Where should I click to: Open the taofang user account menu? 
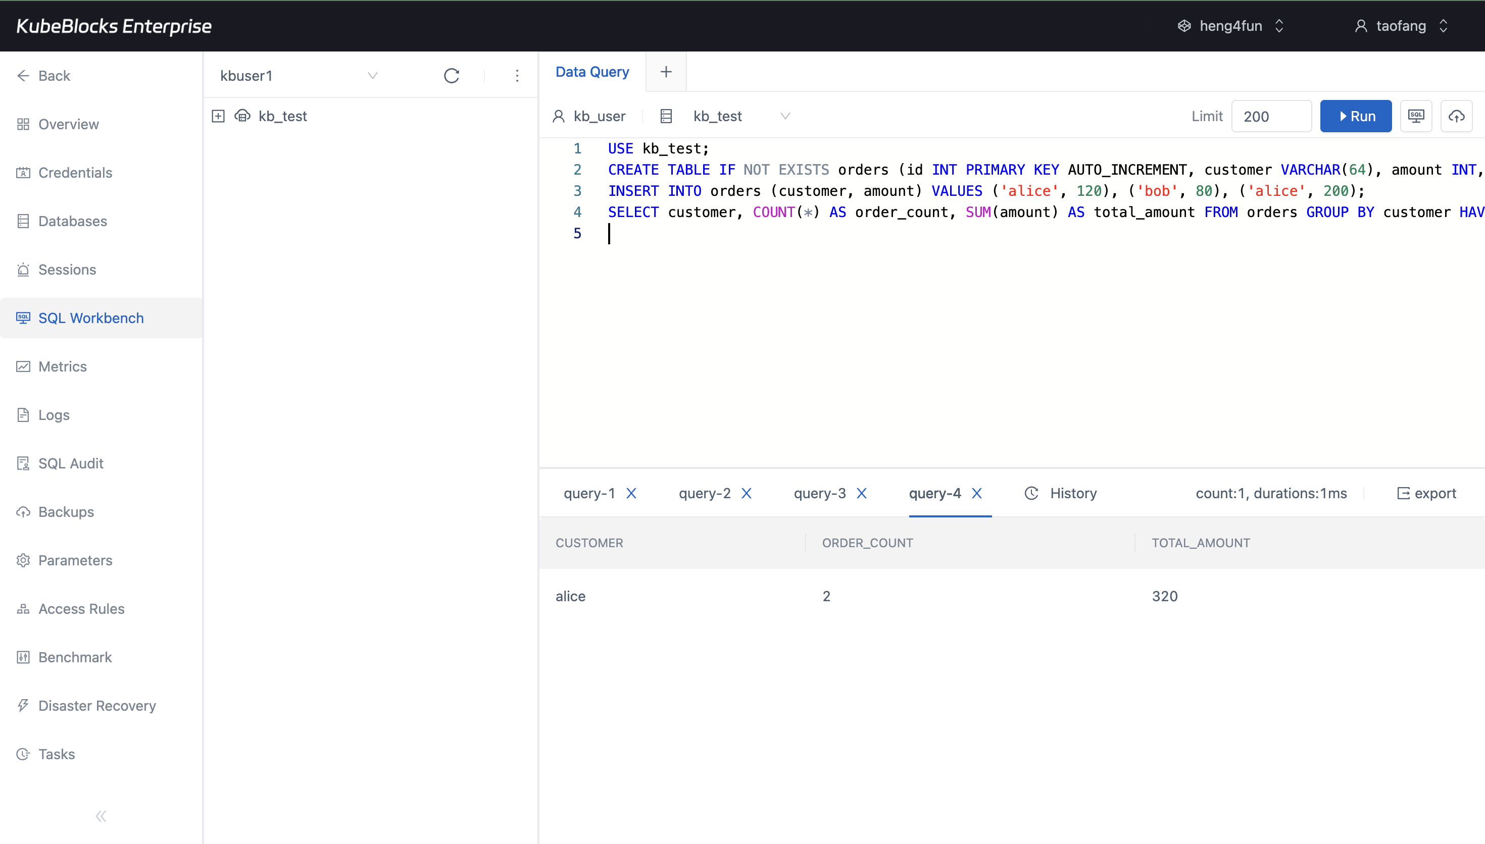(1402, 26)
